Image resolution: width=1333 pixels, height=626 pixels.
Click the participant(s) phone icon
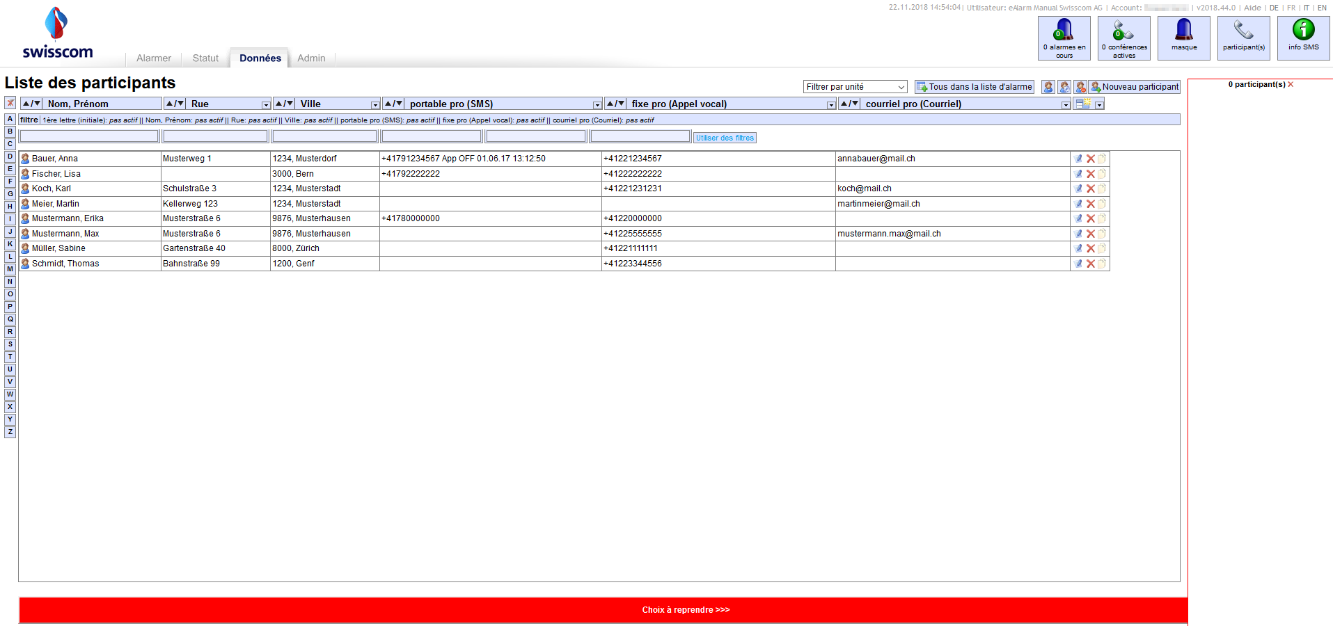(x=1243, y=38)
